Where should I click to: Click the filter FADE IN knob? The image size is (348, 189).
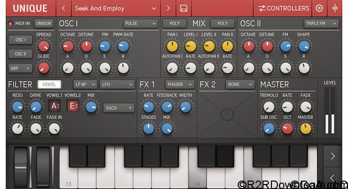[54, 129]
